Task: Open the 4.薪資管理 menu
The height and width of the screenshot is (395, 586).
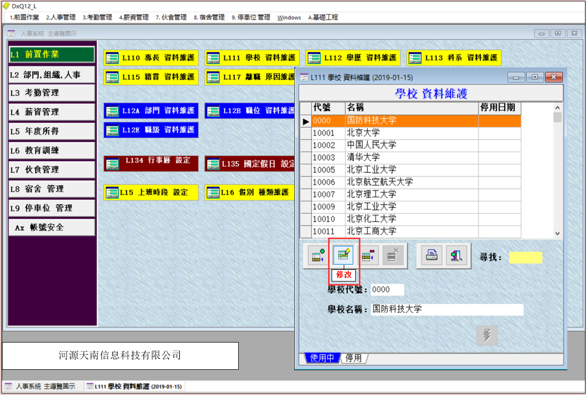Action: click(134, 17)
